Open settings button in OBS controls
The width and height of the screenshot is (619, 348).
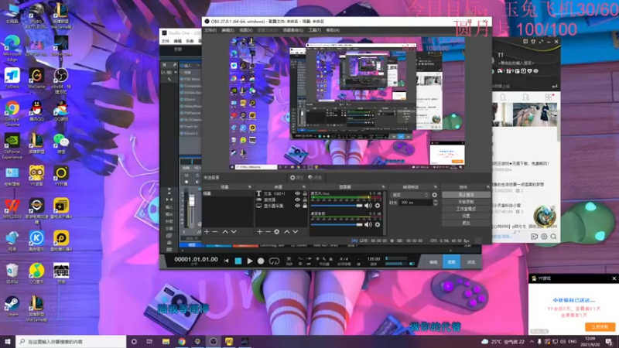(x=466, y=217)
